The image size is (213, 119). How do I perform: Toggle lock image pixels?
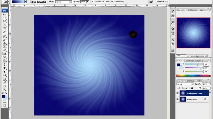[x=186, y=88]
